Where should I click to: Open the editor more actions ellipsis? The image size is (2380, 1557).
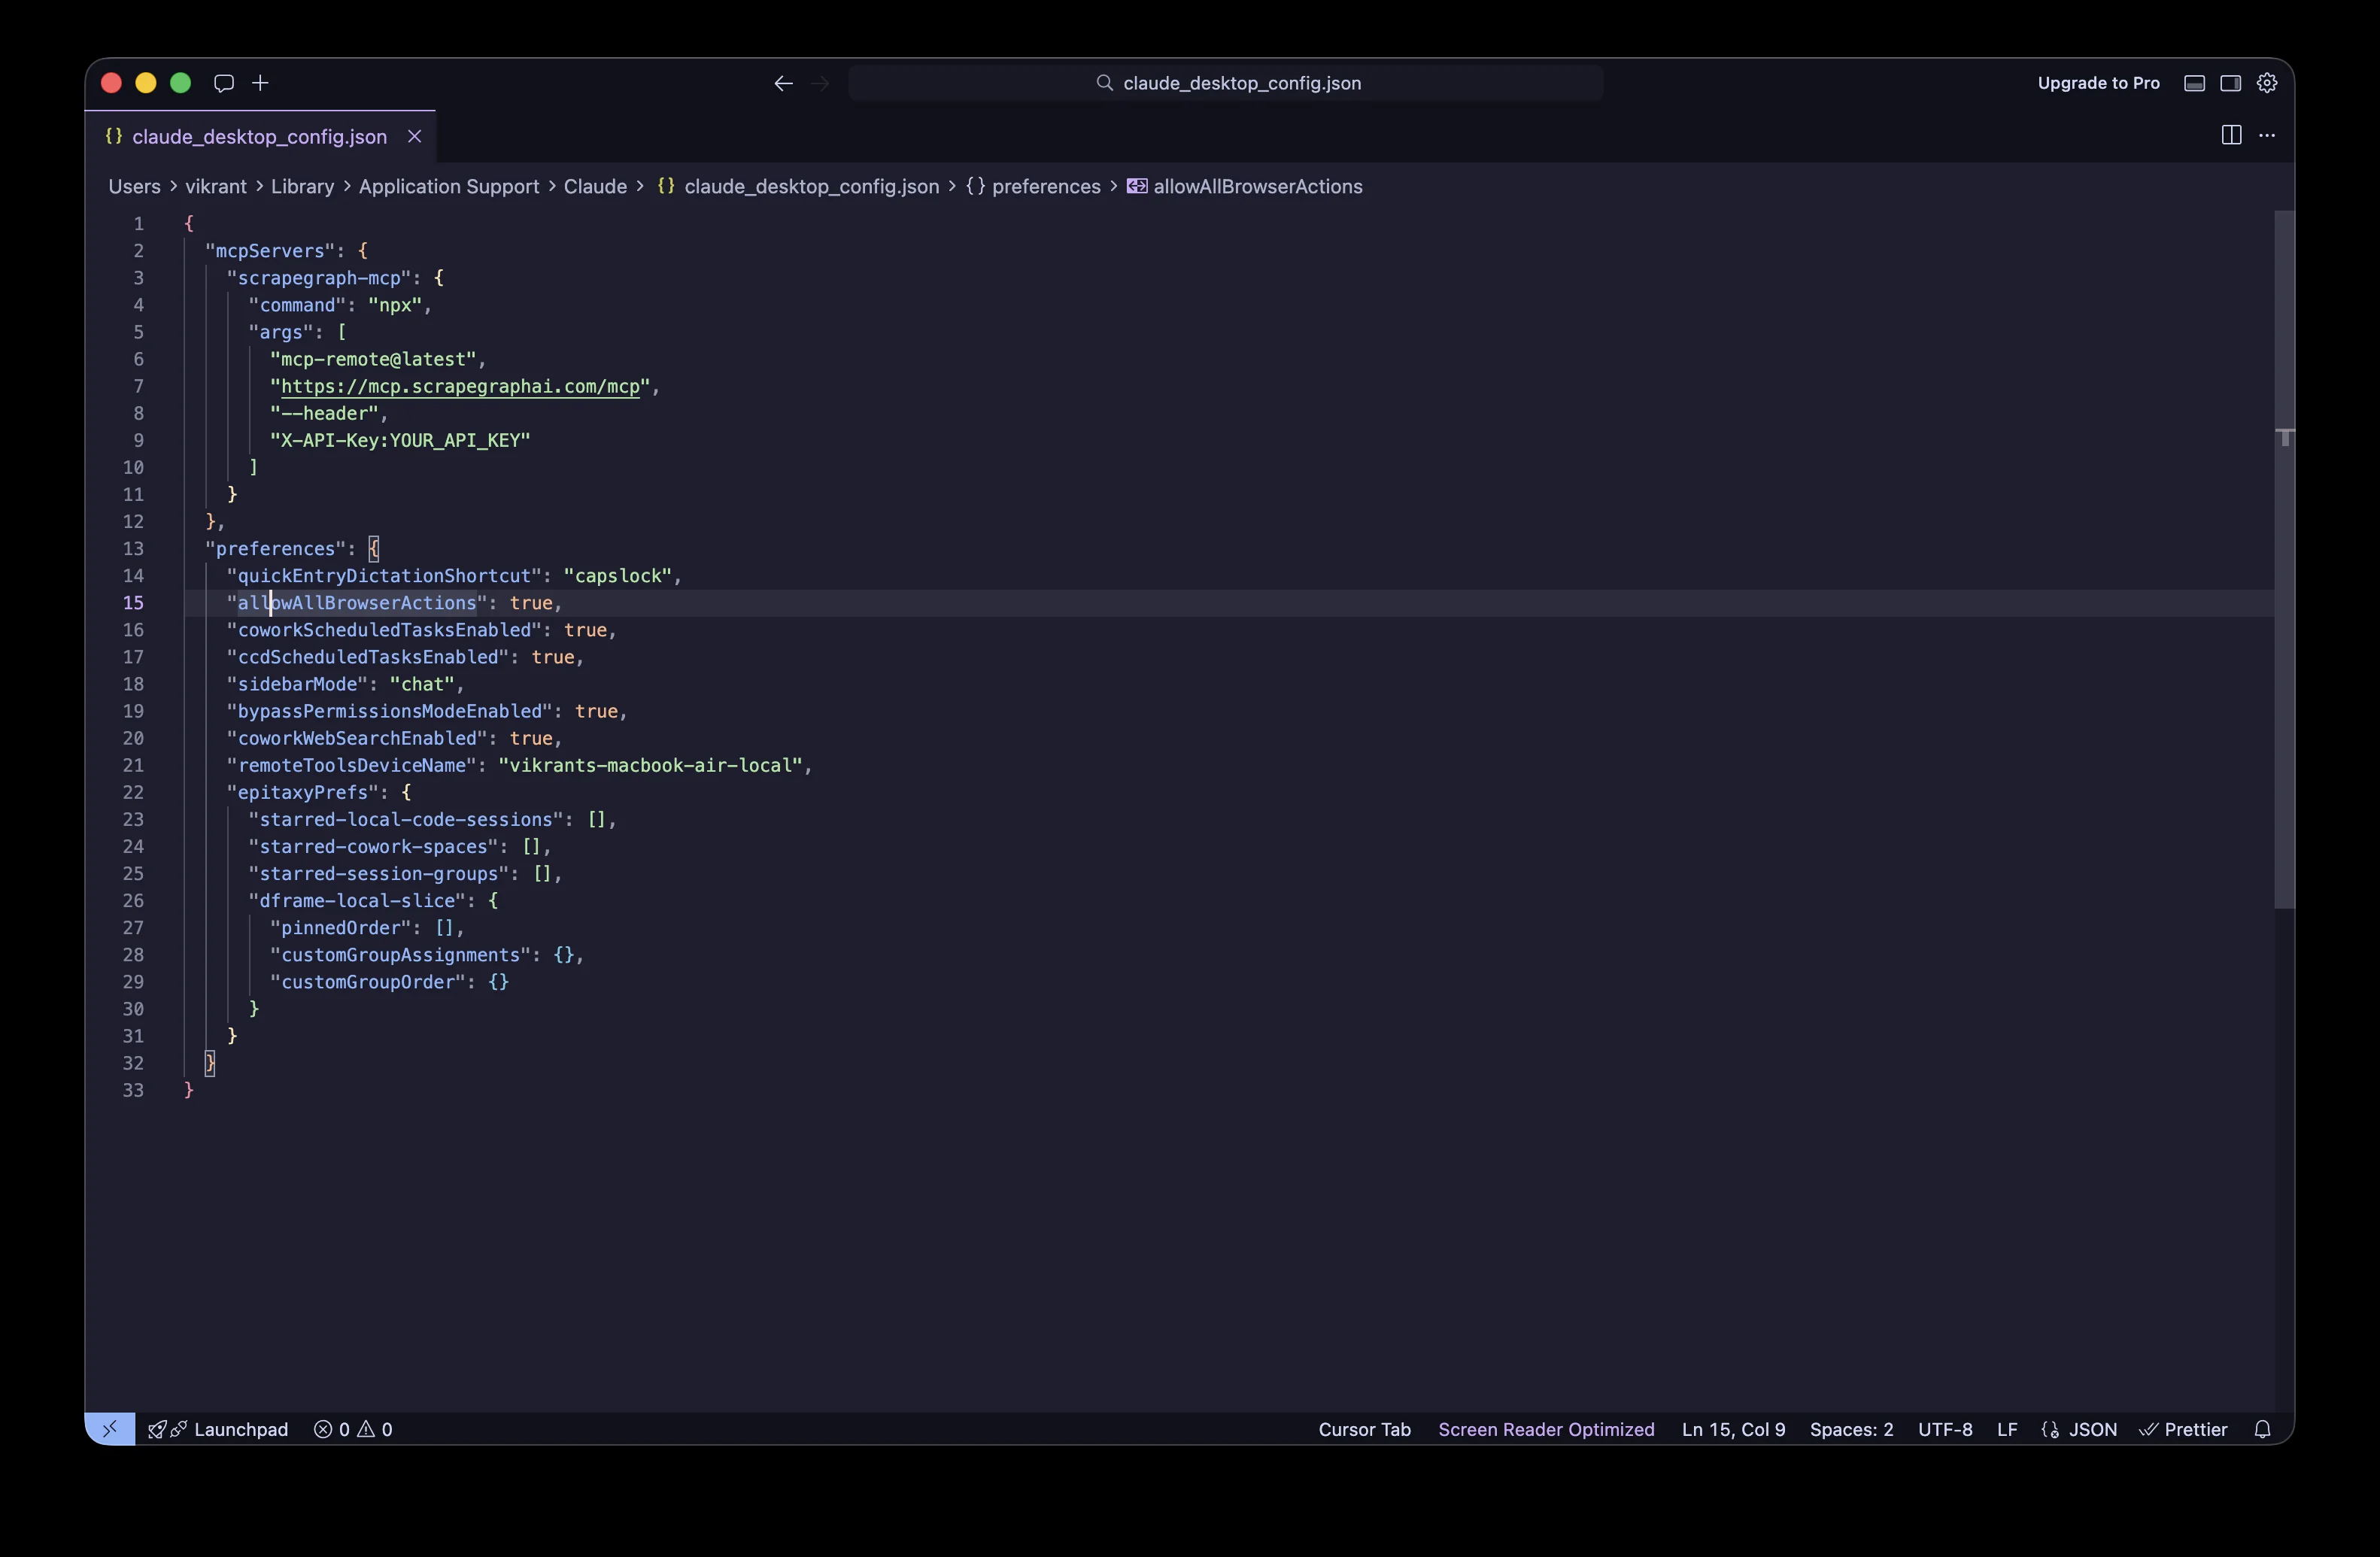tap(2267, 135)
